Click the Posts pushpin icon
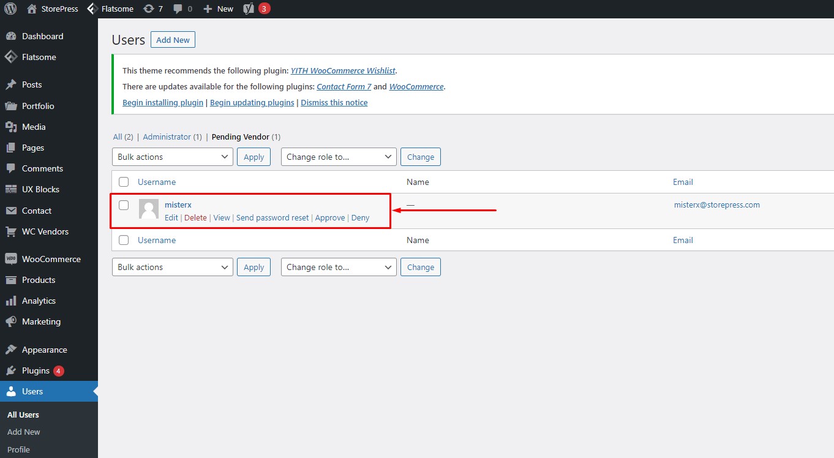 click(x=11, y=84)
